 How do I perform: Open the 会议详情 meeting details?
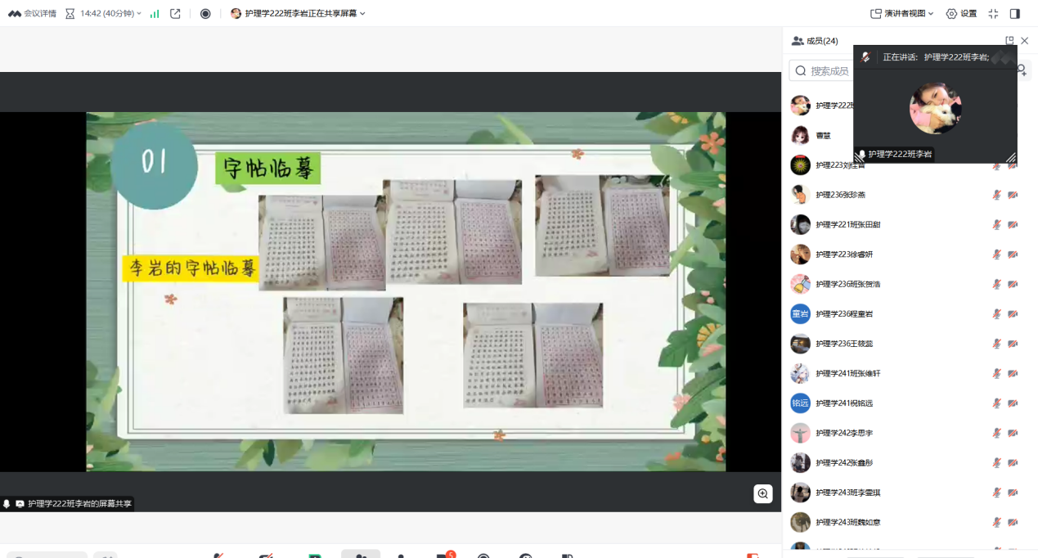pyautogui.click(x=33, y=13)
